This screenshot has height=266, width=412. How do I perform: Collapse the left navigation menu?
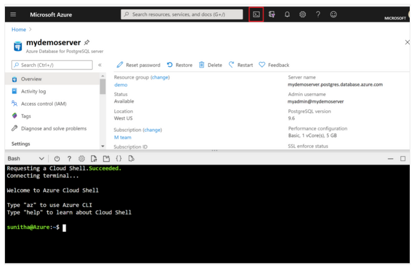(100, 65)
